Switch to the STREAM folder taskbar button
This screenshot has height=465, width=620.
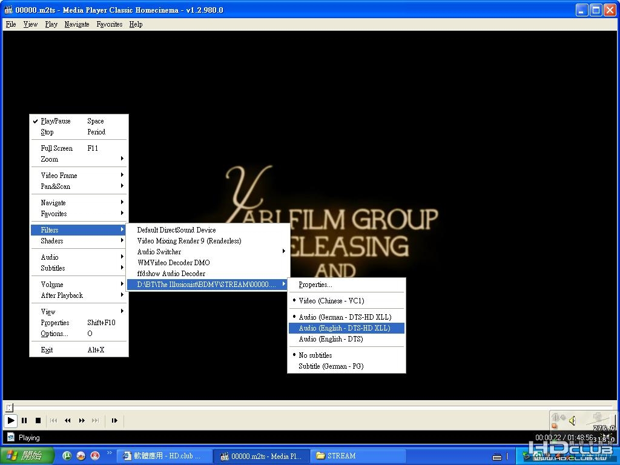pyautogui.click(x=358, y=456)
